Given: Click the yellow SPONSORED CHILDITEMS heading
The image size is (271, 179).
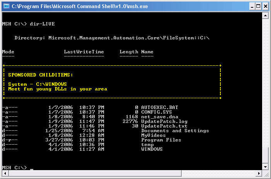Looking at the screenshot, I should tap(41, 75).
